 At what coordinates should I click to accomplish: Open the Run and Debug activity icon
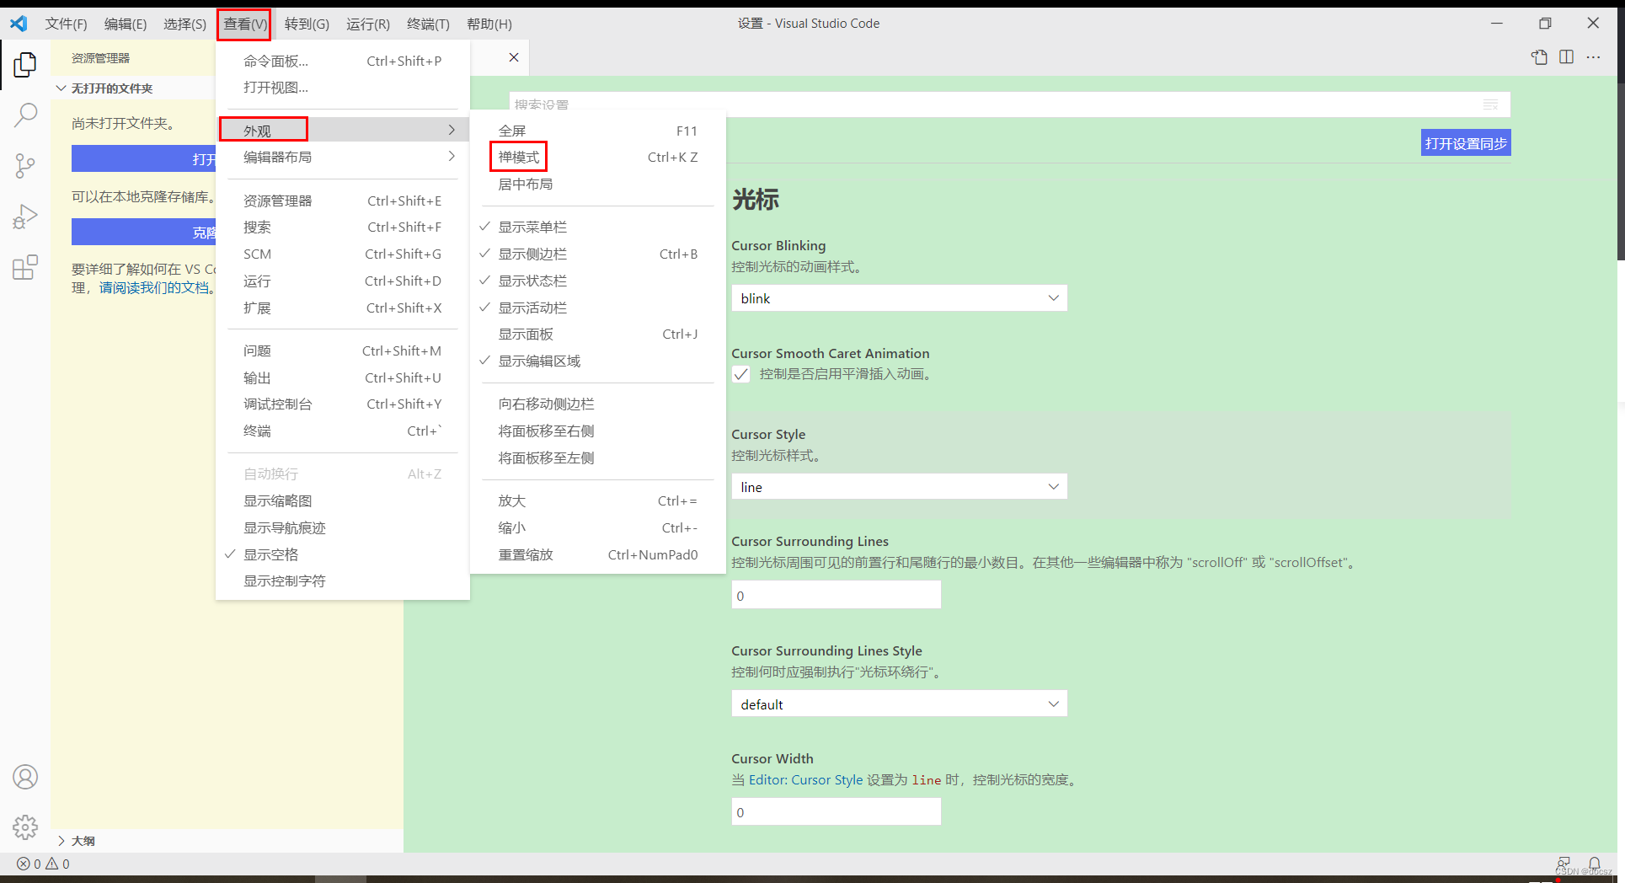point(25,217)
